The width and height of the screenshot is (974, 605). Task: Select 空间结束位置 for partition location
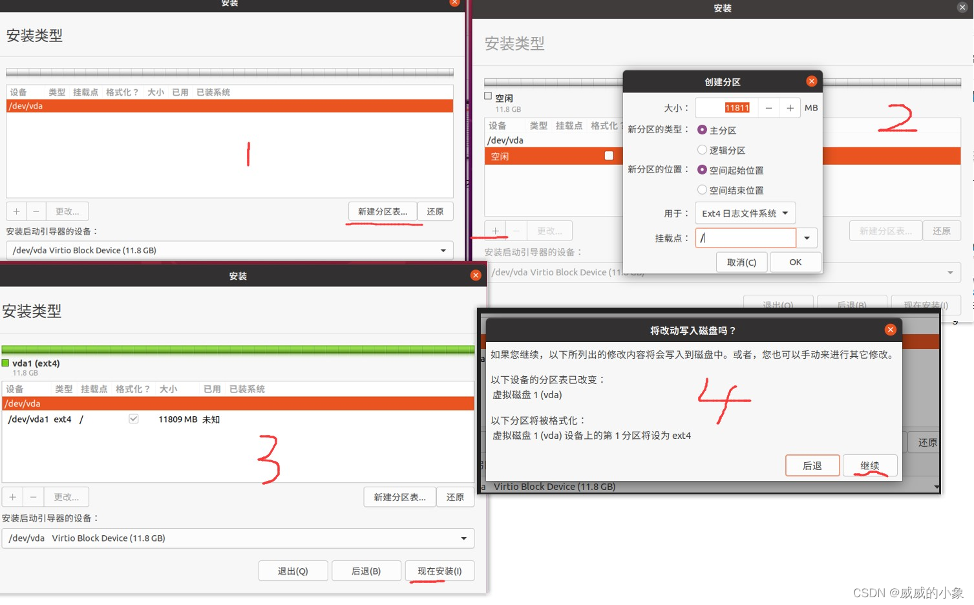[702, 189]
